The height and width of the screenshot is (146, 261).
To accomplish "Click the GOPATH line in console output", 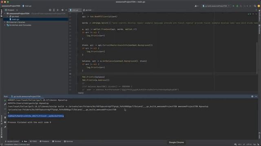I will pos(28,103).
